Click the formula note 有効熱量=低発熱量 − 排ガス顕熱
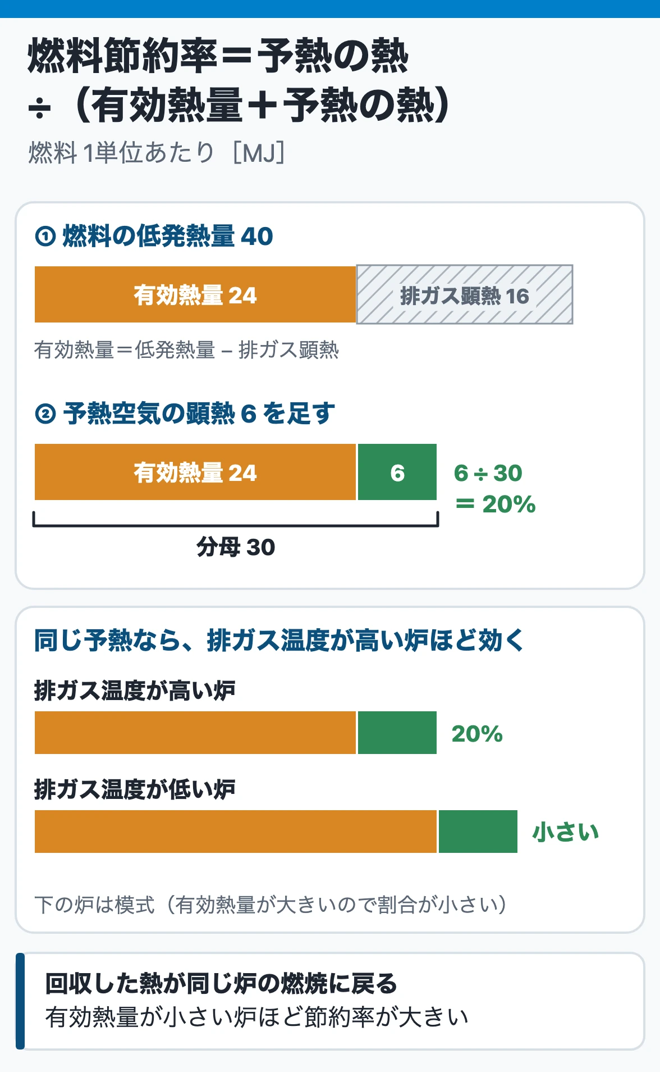Image resolution: width=660 pixels, height=1072 pixels. click(x=186, y=350)
